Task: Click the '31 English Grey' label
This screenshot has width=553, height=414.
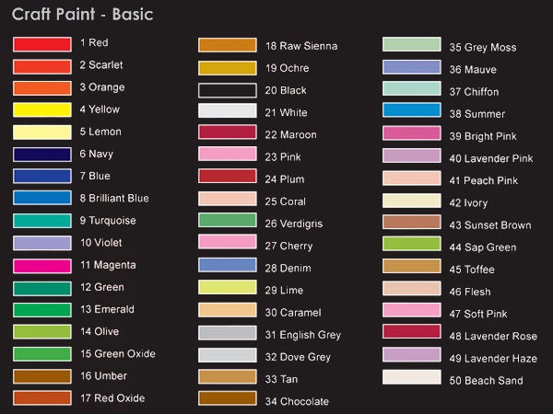Action: click(x=303, y=335)
